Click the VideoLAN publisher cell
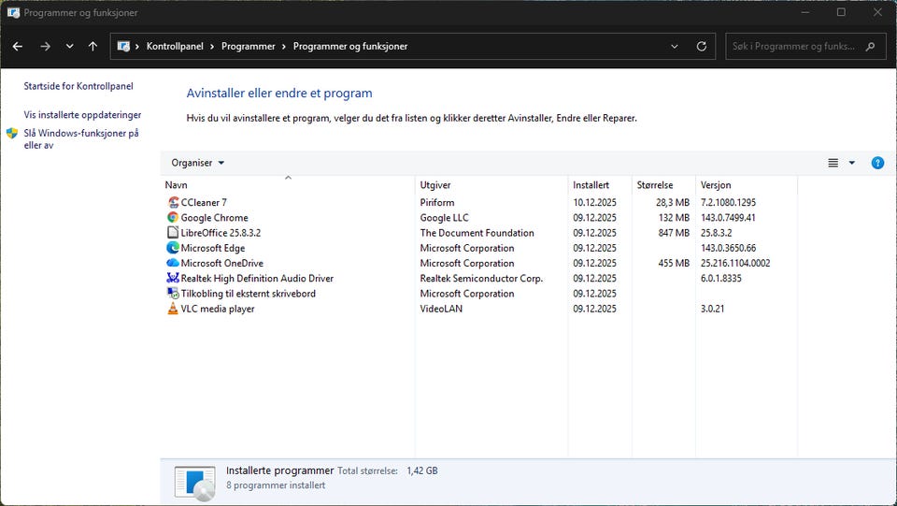The image size is (897, 506). pos(441,309)
